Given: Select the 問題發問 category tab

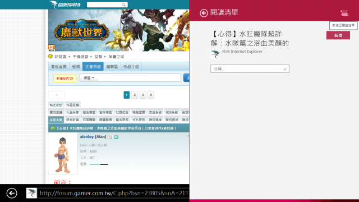Looking at the screenshot, I should pos(105,120).
